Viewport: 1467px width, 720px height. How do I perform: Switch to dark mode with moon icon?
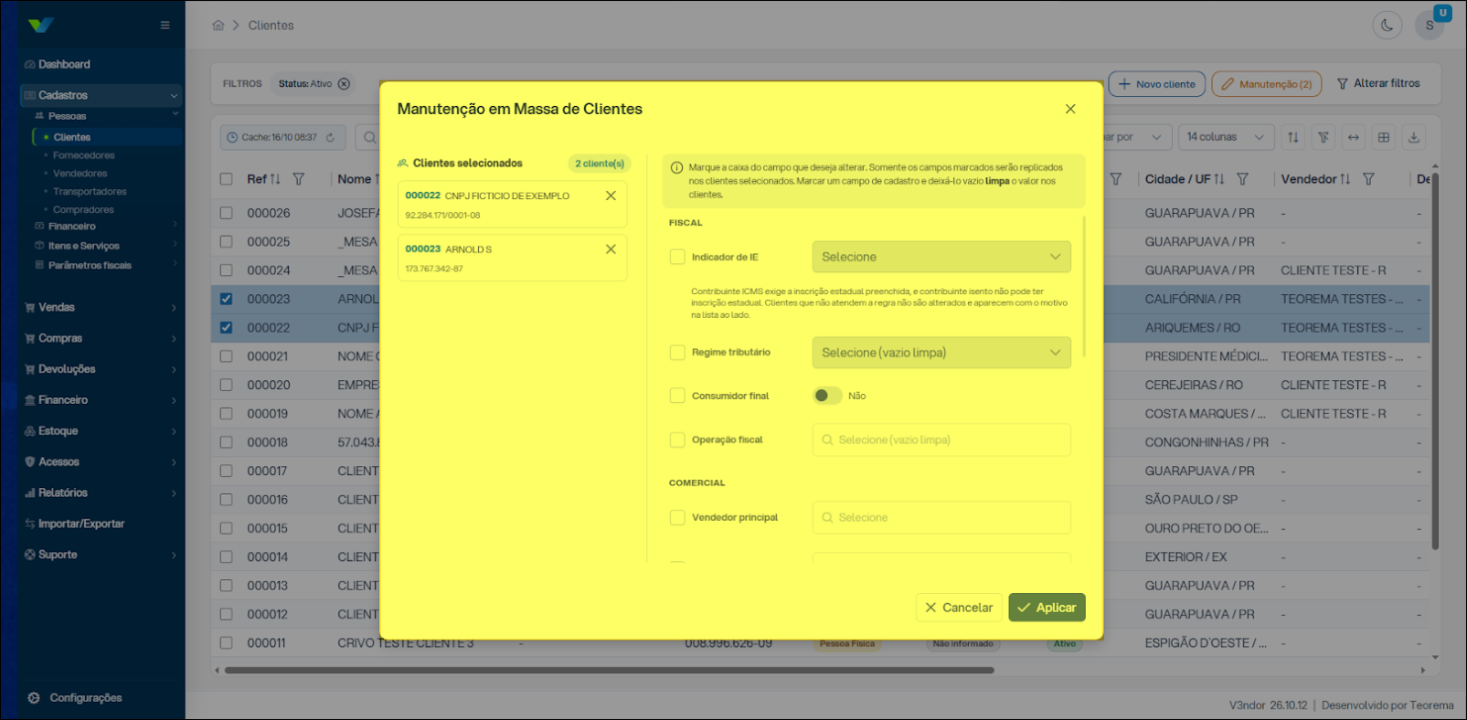[x=1387, y=26]
